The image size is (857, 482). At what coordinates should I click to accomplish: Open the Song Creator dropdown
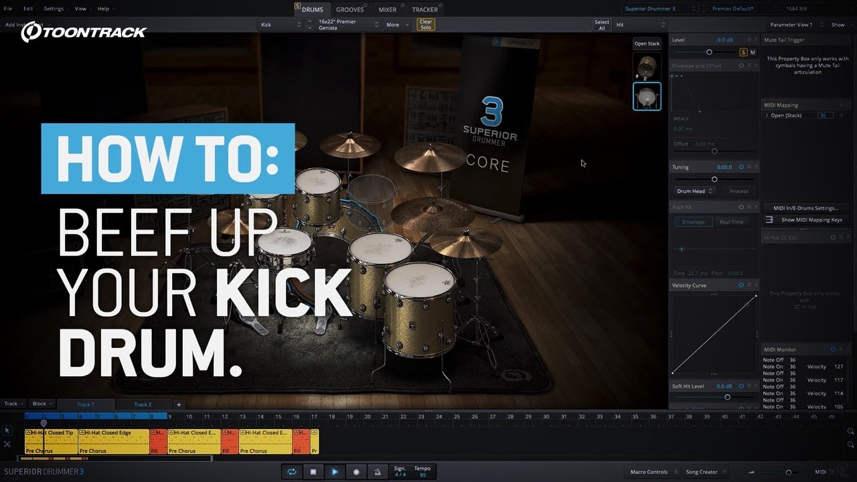[x=706, y=472]
